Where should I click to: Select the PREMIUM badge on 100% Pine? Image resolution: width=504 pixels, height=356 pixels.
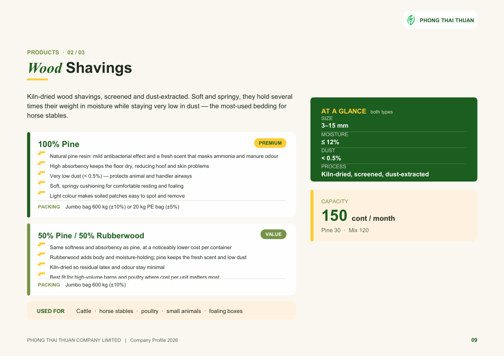click(270, 143)
